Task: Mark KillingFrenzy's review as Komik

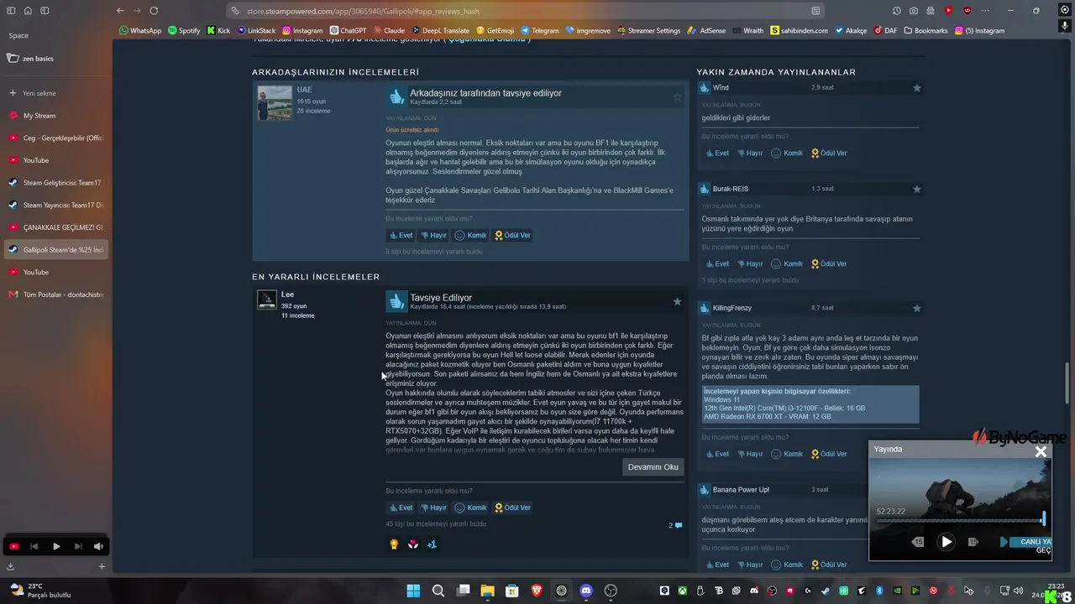Action: click(787, 454)
